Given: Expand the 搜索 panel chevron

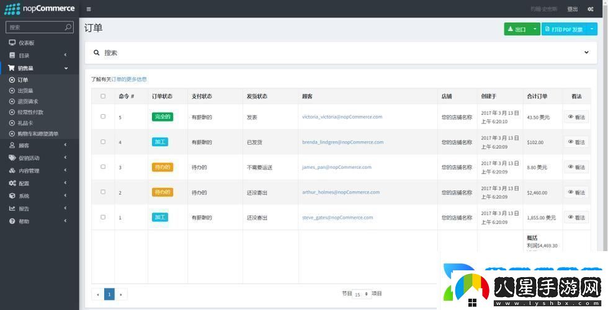Looking at the screenshot, I should point(586,52).
